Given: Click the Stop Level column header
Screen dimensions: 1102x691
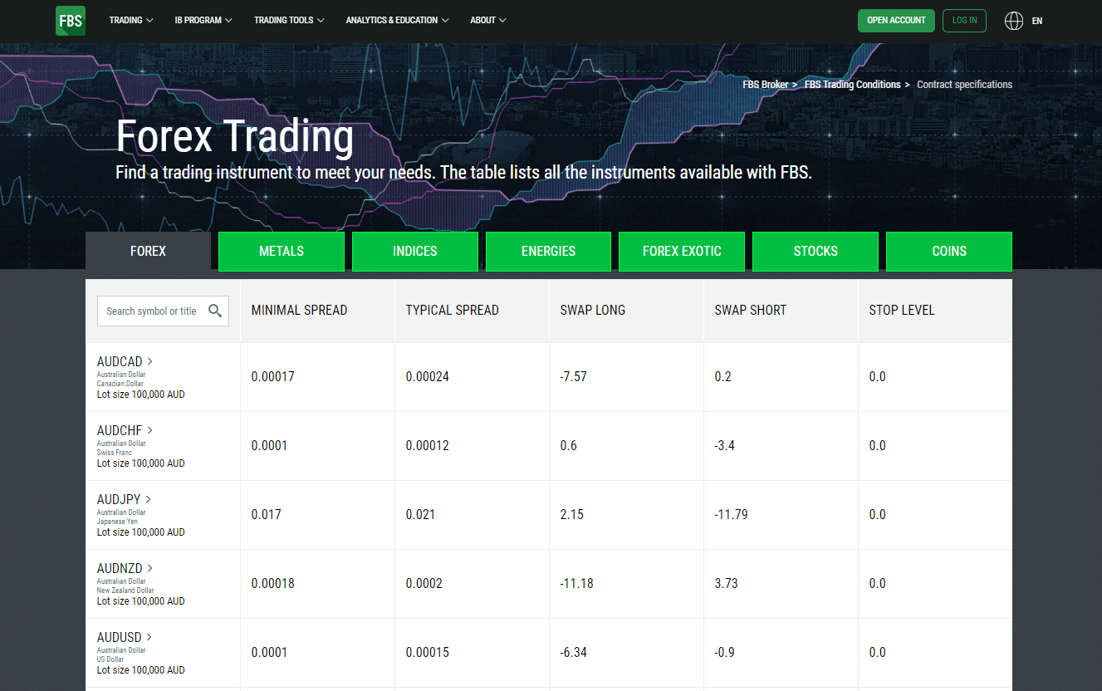Looking at the screenshot, I should 902,310.
